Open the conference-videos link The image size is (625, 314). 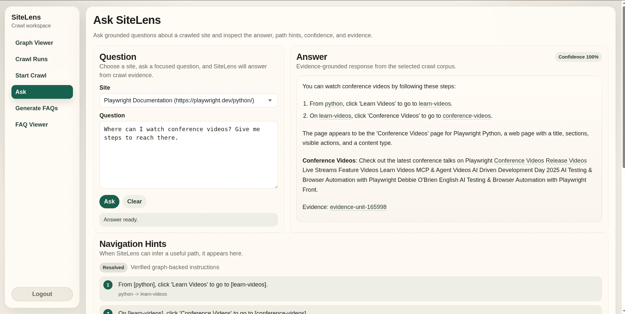point(467,116)
